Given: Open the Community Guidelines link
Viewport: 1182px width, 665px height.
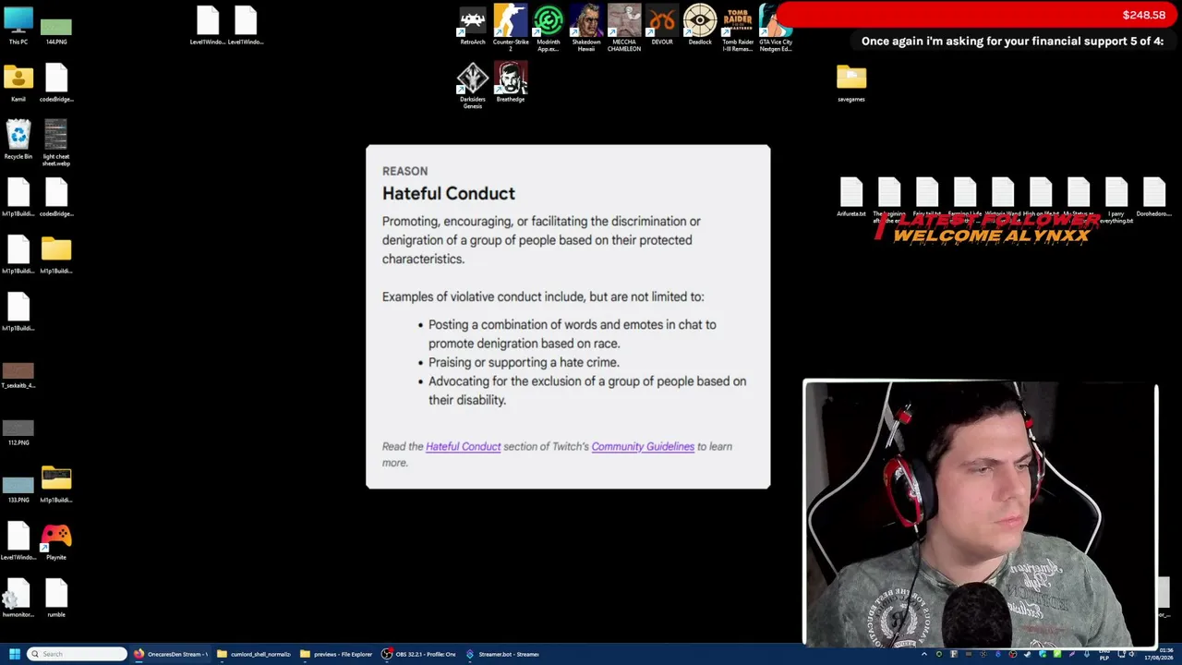Looking at the screenshot, I should (x=643, y=447).
